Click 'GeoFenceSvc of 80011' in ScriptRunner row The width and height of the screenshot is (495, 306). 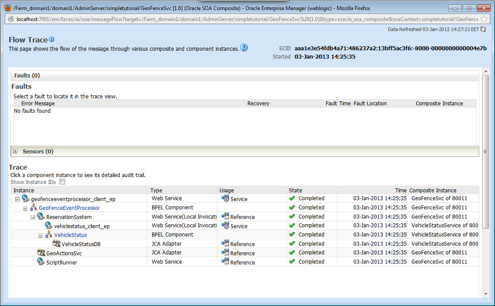[x=439, y=261]
